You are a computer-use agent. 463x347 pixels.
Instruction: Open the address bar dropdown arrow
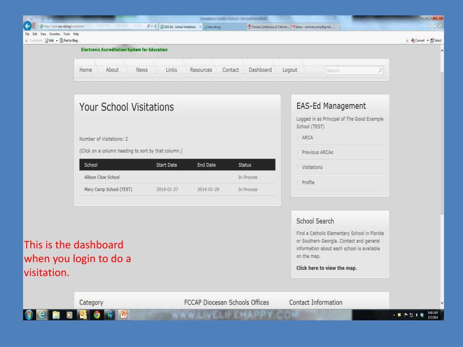(x=152, y=26)
